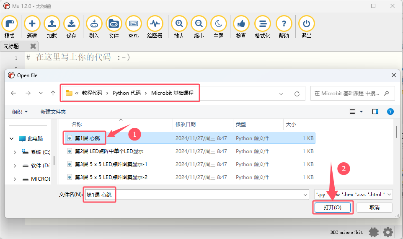Expand 系统 (C:) drive node

pyautogui.click(x=15, y=152)
